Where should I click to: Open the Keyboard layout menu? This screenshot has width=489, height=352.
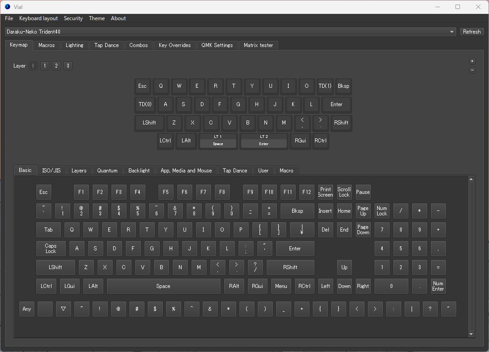38,18
